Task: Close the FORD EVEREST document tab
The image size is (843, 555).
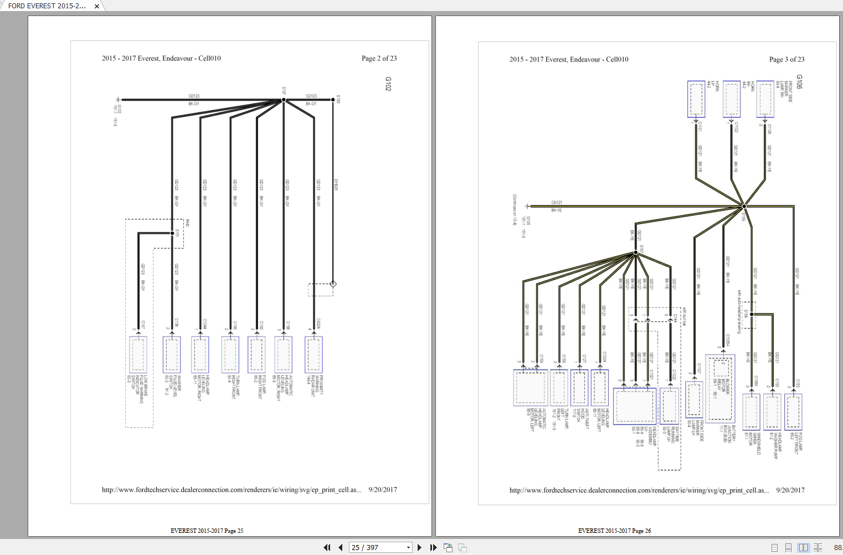Action: (97, 6)
